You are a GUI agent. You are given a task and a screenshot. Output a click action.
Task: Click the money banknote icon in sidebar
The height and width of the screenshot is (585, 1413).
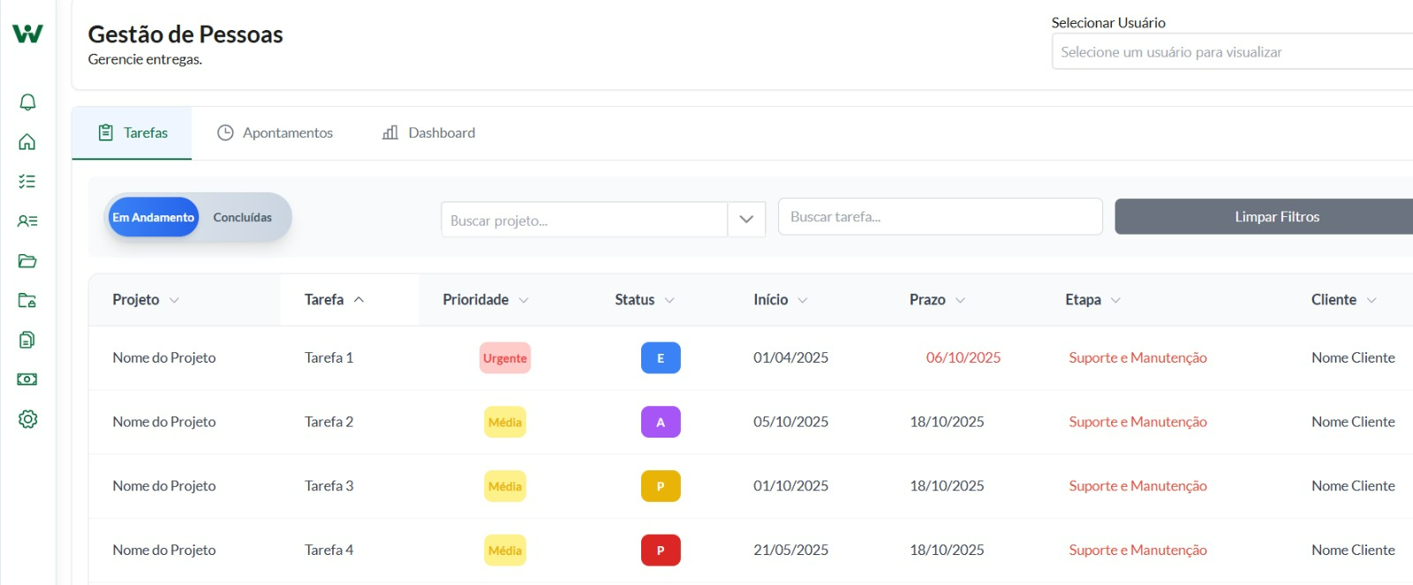(27, 379)
